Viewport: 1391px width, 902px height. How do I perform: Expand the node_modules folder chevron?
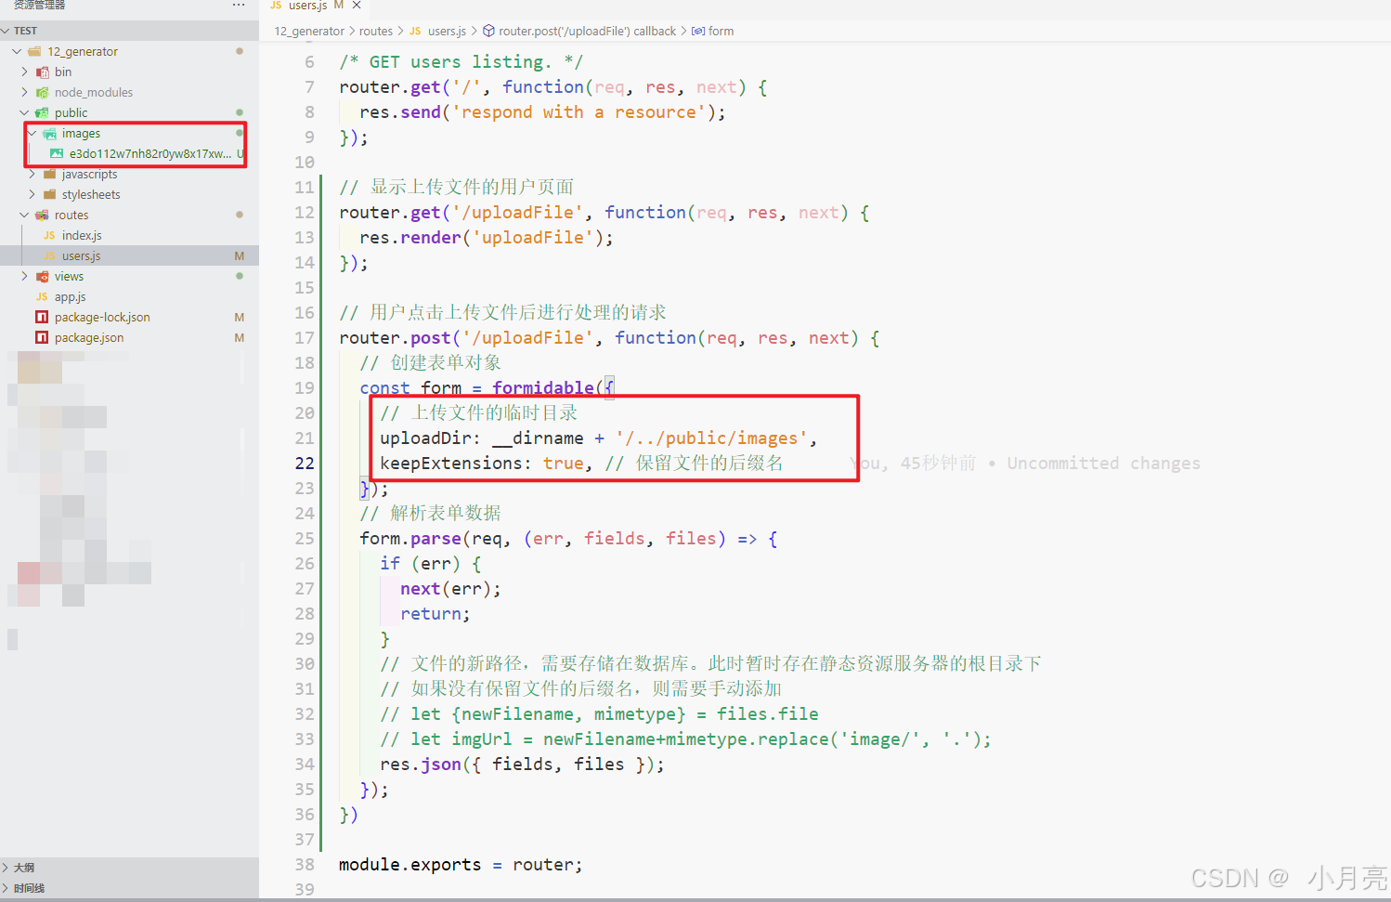point(24,92)
